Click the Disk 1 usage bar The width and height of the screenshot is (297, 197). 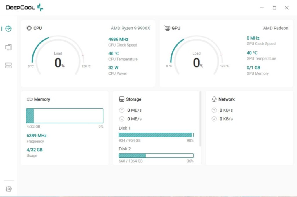point(156,135)
